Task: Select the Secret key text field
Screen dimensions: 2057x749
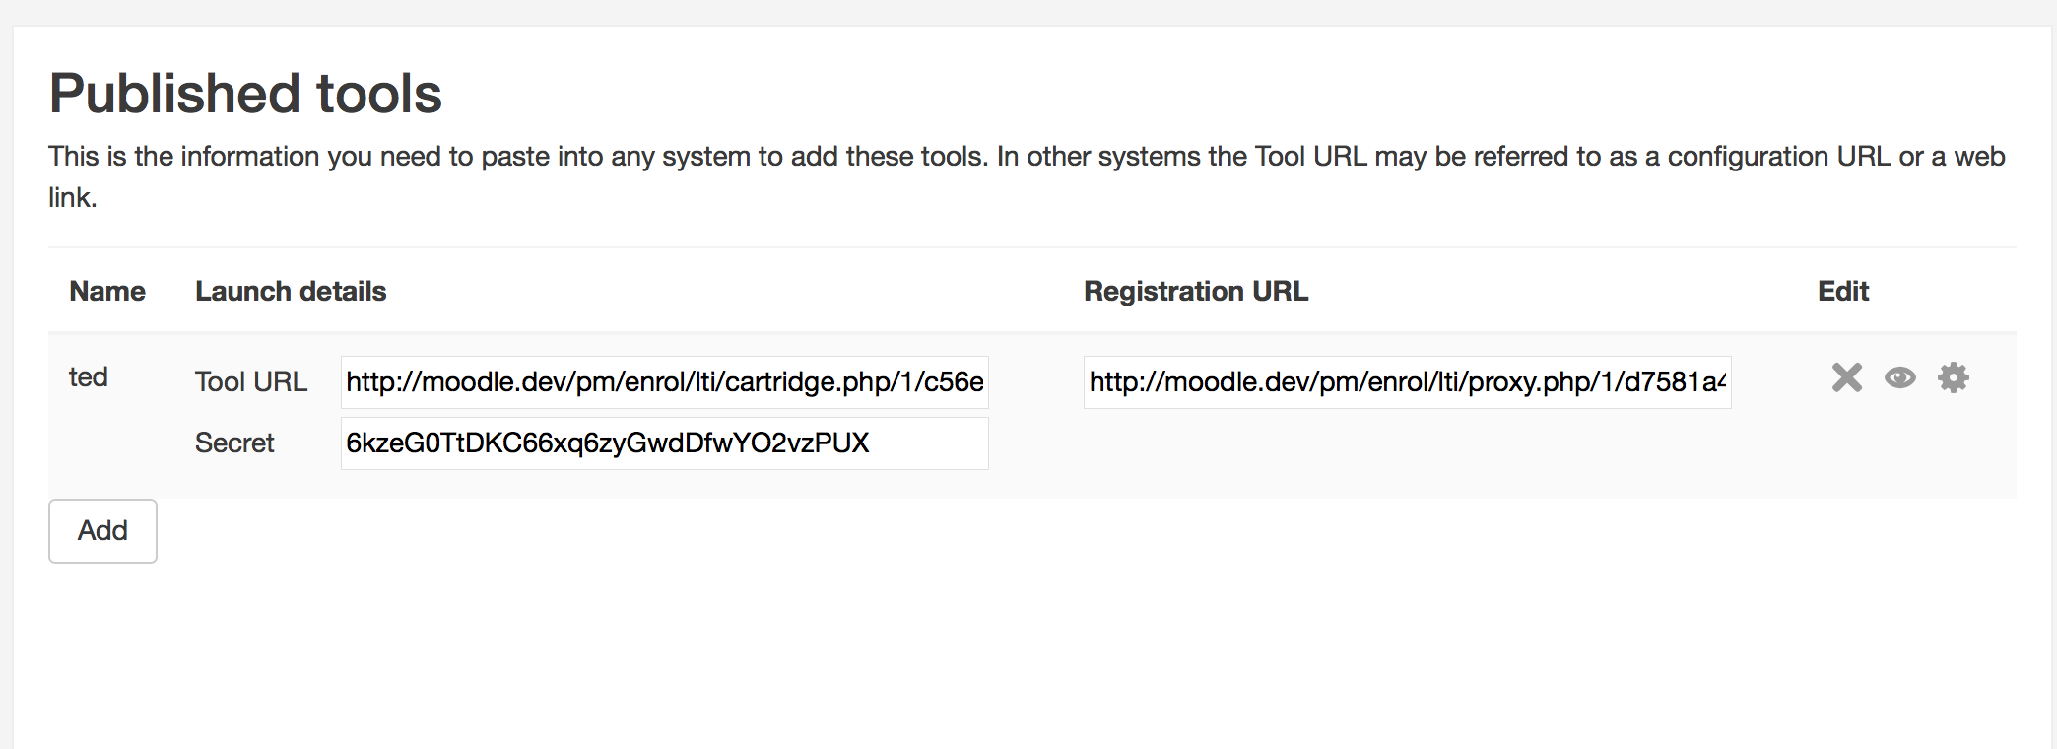Action: 665,443
